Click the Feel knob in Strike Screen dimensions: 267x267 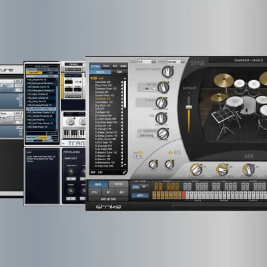161,118
